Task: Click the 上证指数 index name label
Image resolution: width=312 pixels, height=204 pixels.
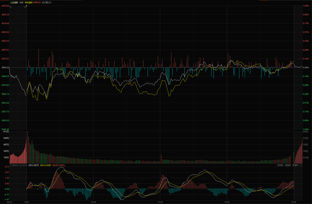Action: (14, 2)
